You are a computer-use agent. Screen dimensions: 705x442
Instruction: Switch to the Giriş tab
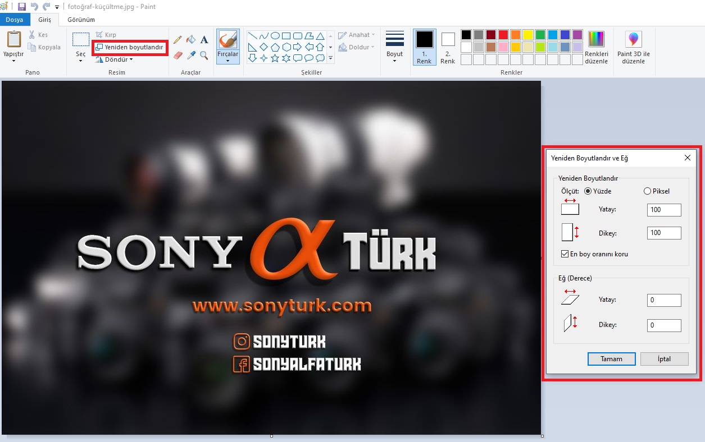44,20
